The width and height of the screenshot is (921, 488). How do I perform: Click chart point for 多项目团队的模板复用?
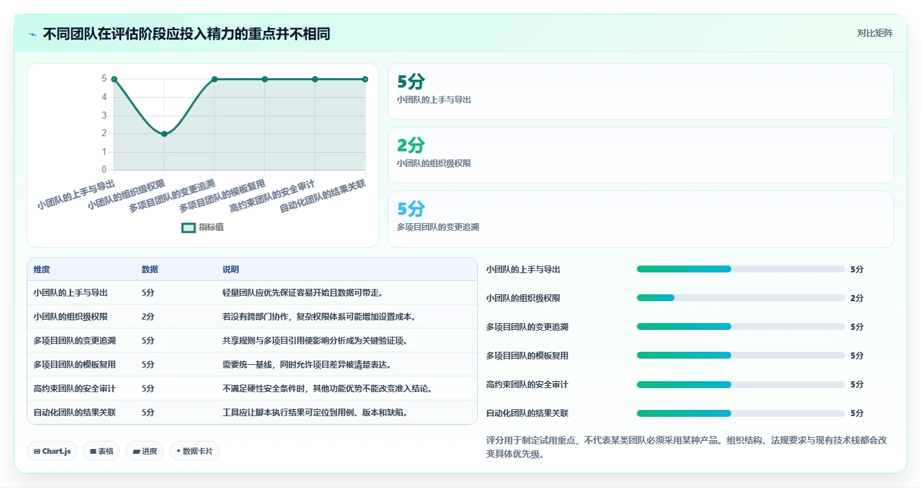point(264,79)
